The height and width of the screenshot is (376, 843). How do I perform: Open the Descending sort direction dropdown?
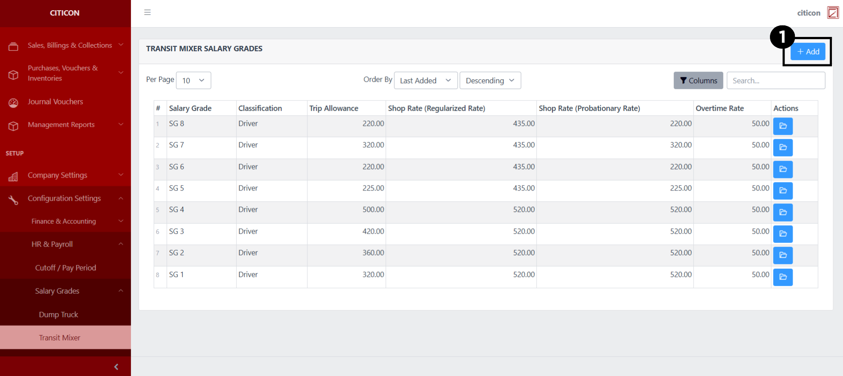pyautogui.click(x=490, y=81)
